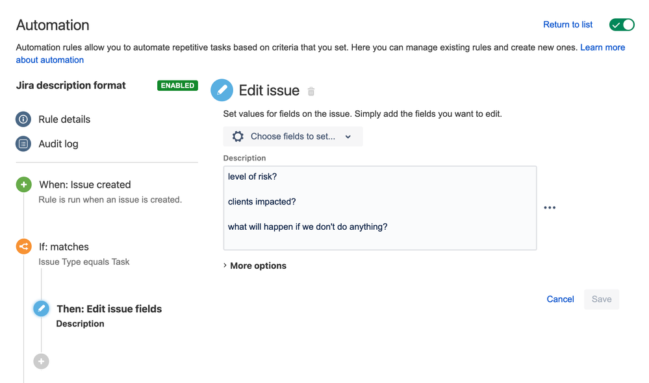Click the green plus trigger icon

24,184
